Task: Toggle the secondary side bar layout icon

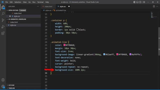Action: [x=140, y=2]
